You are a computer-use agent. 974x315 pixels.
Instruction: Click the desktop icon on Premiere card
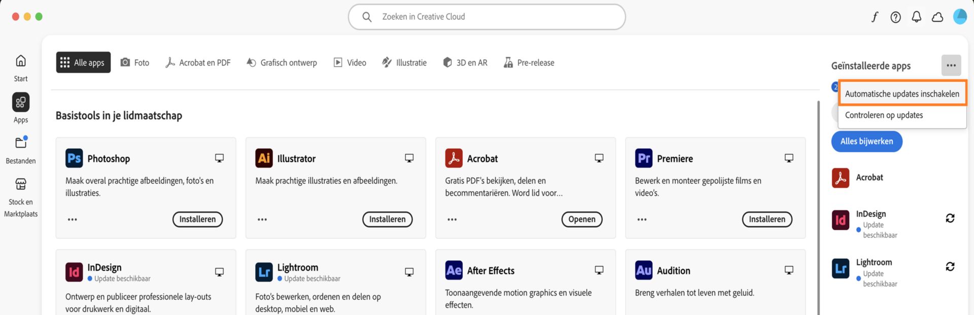coord(789,158)
